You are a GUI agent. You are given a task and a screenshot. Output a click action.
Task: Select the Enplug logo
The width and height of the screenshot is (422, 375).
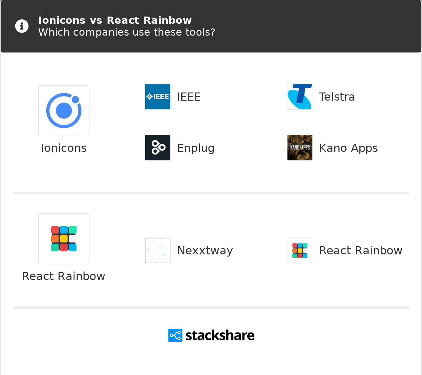tap(157, 147)
